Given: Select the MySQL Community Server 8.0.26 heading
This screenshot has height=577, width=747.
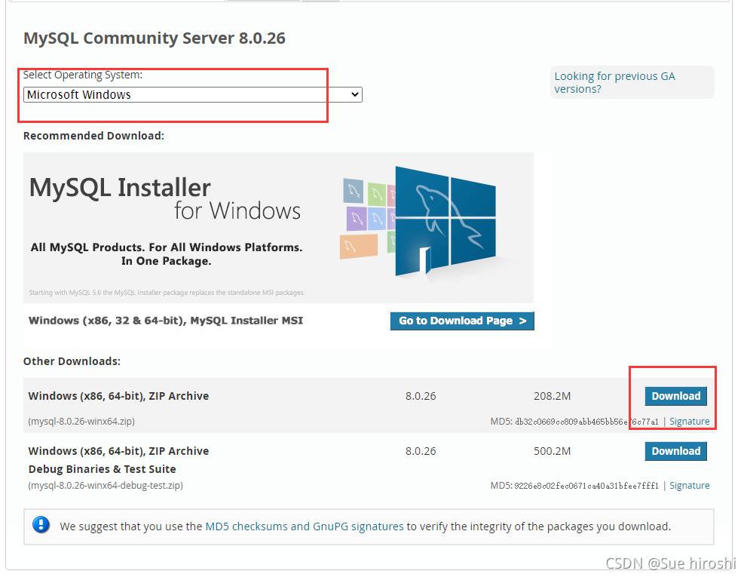Looking at the screenshot, I should tap(155, 38).
